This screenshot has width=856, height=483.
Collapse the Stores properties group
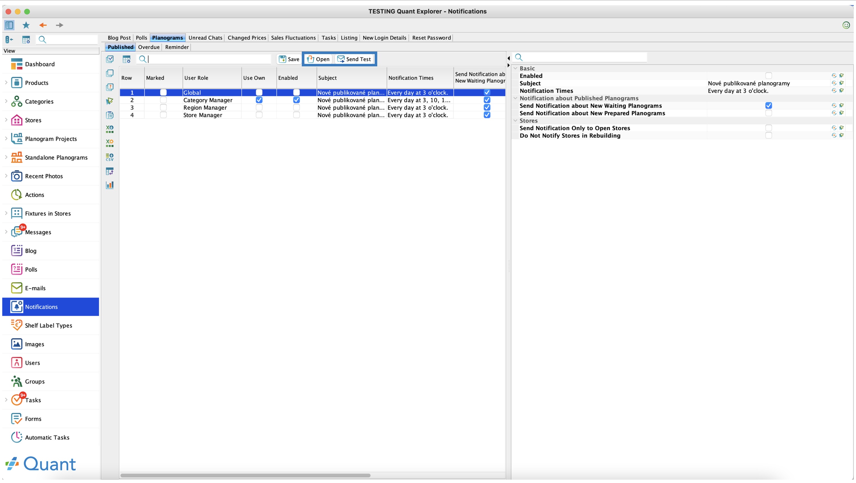coord(516,121)
